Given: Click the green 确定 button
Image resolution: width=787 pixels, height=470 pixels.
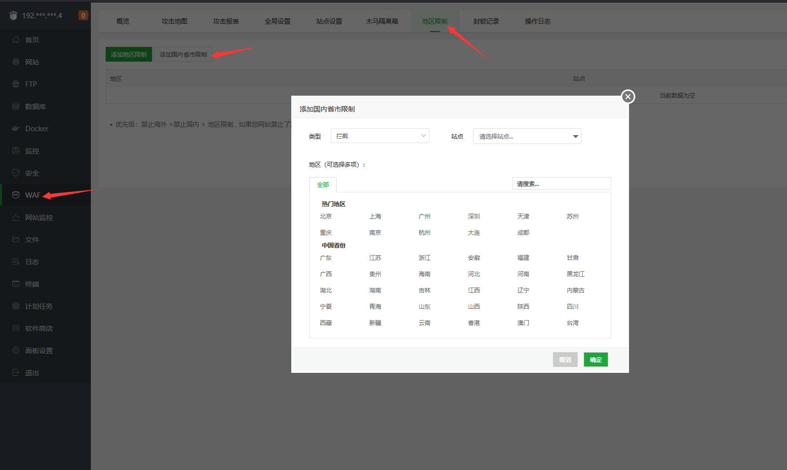Looking at the screenshot, I should [595, 360].
